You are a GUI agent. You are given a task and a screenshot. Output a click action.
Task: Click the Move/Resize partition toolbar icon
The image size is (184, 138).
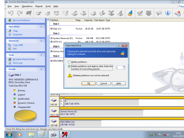point(56,13)
